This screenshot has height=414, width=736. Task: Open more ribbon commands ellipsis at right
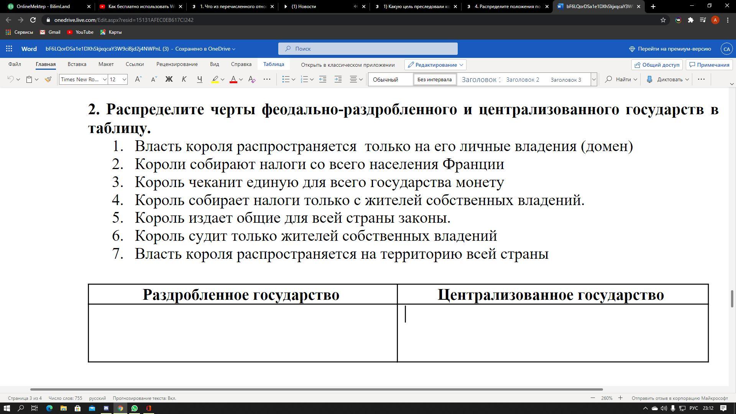tap(701, 79)
